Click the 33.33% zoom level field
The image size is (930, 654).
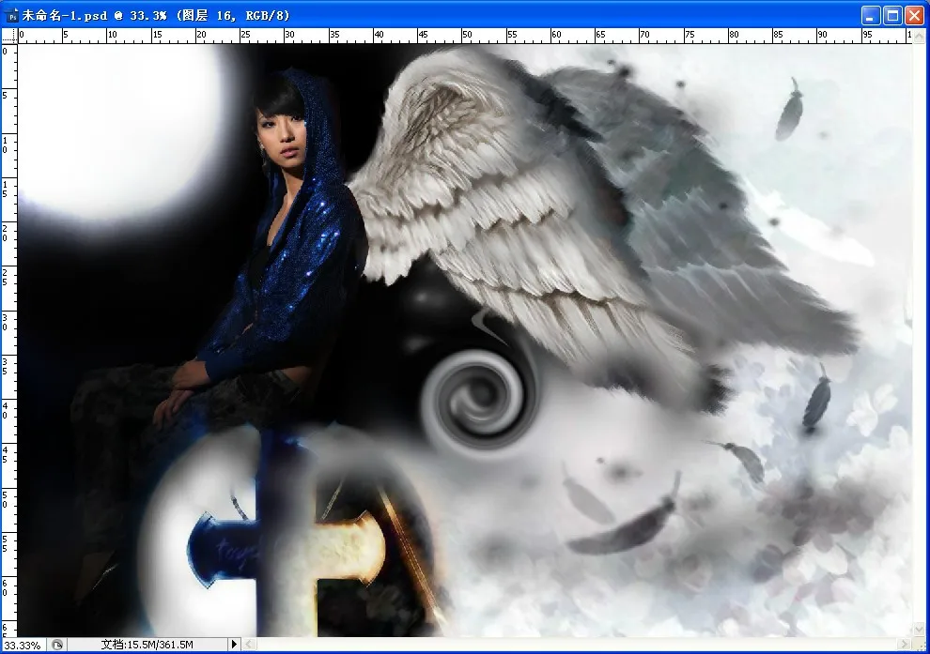[x=23, y=645]
